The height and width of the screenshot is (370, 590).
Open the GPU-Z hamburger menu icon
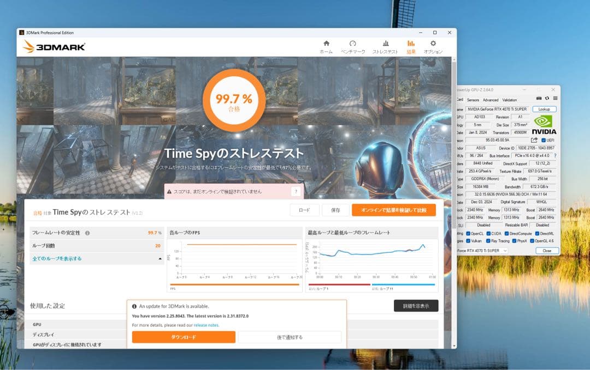556,98
